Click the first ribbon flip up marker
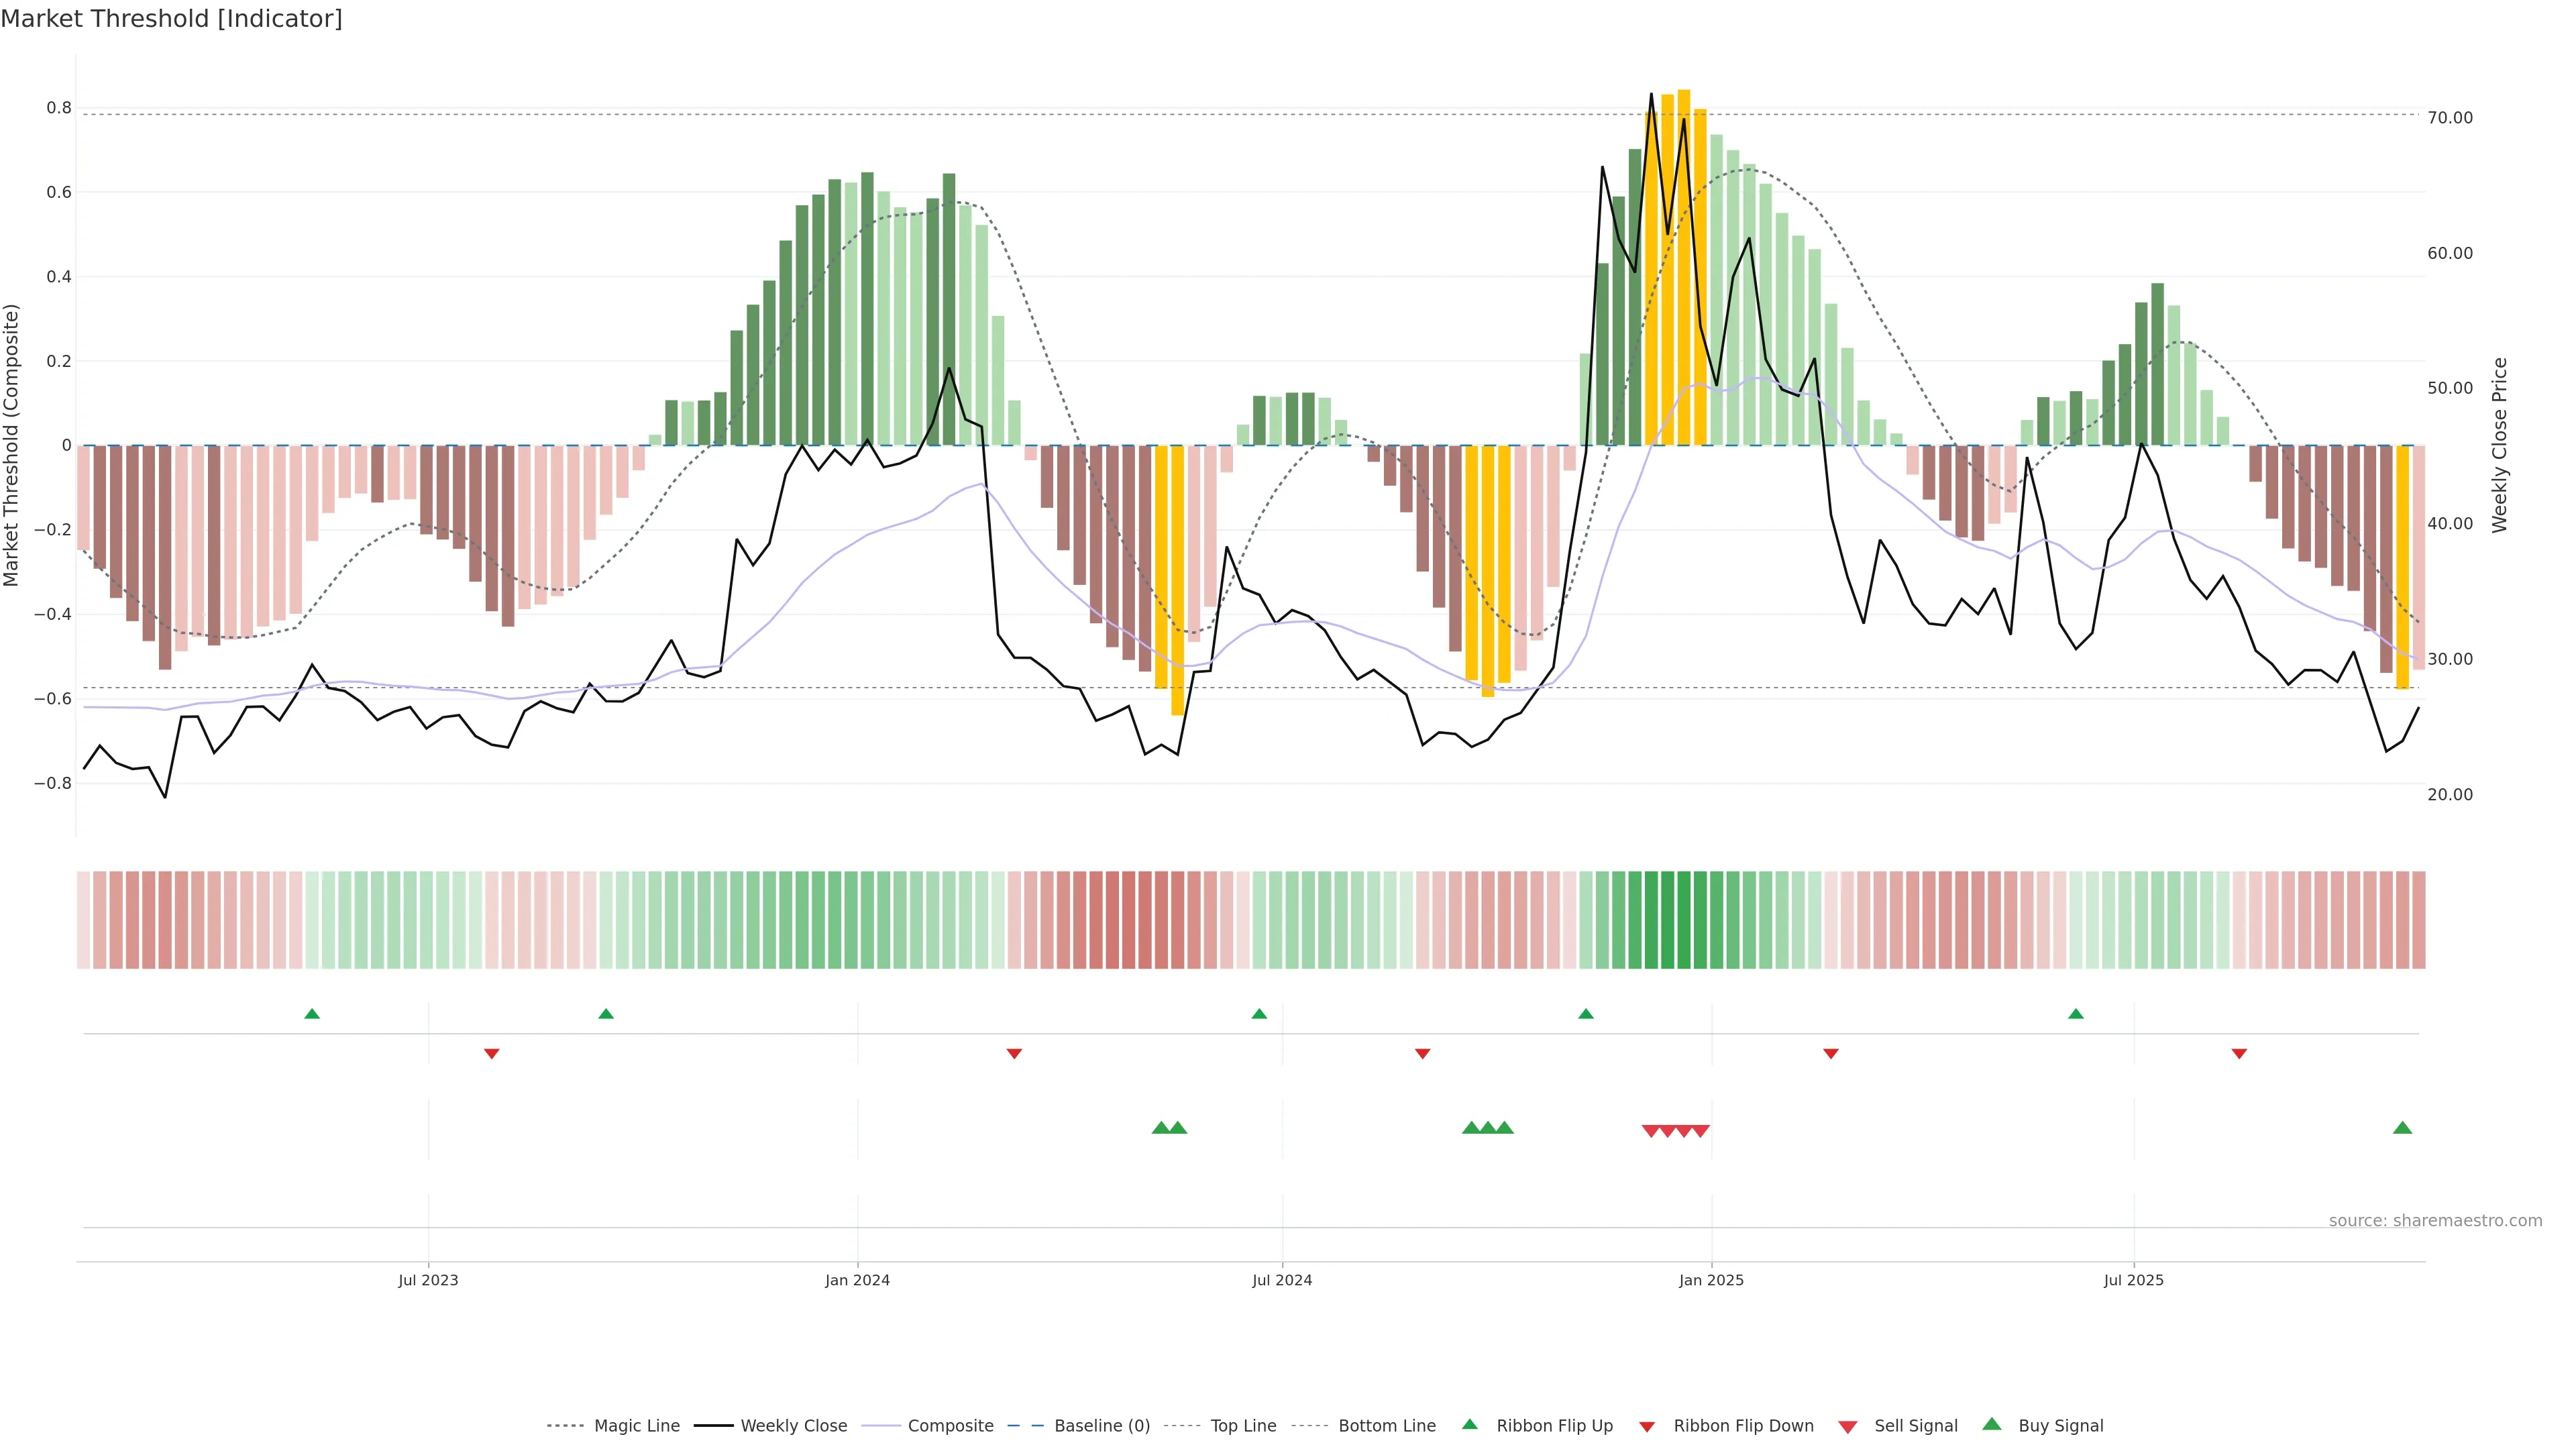Image resolution: width=2576 pixels, height=1449 pixels. (312, 1014)
